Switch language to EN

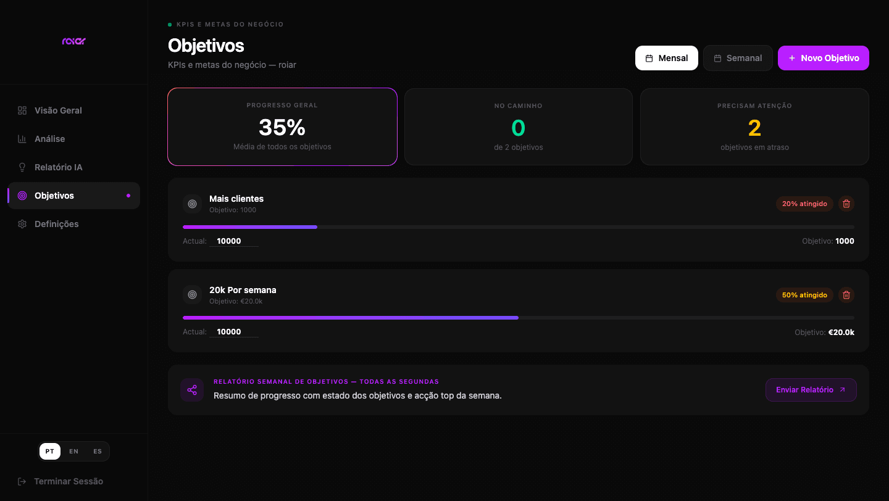coord(74,451)
